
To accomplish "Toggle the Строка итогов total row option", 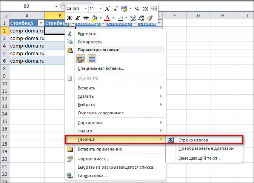I will [x=193, y=140].
